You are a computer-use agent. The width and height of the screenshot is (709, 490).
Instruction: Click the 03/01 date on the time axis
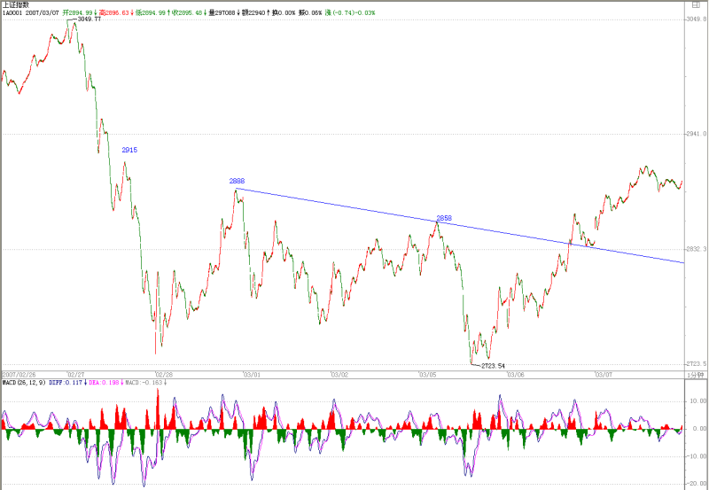point(252,375)
